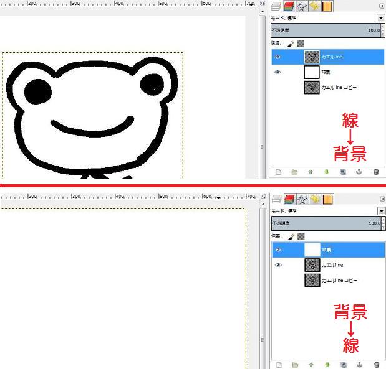The height and width of the screenshot is (369, 386).
Task: Open Undo History tab in upper dock
Action: coord(314,6)
